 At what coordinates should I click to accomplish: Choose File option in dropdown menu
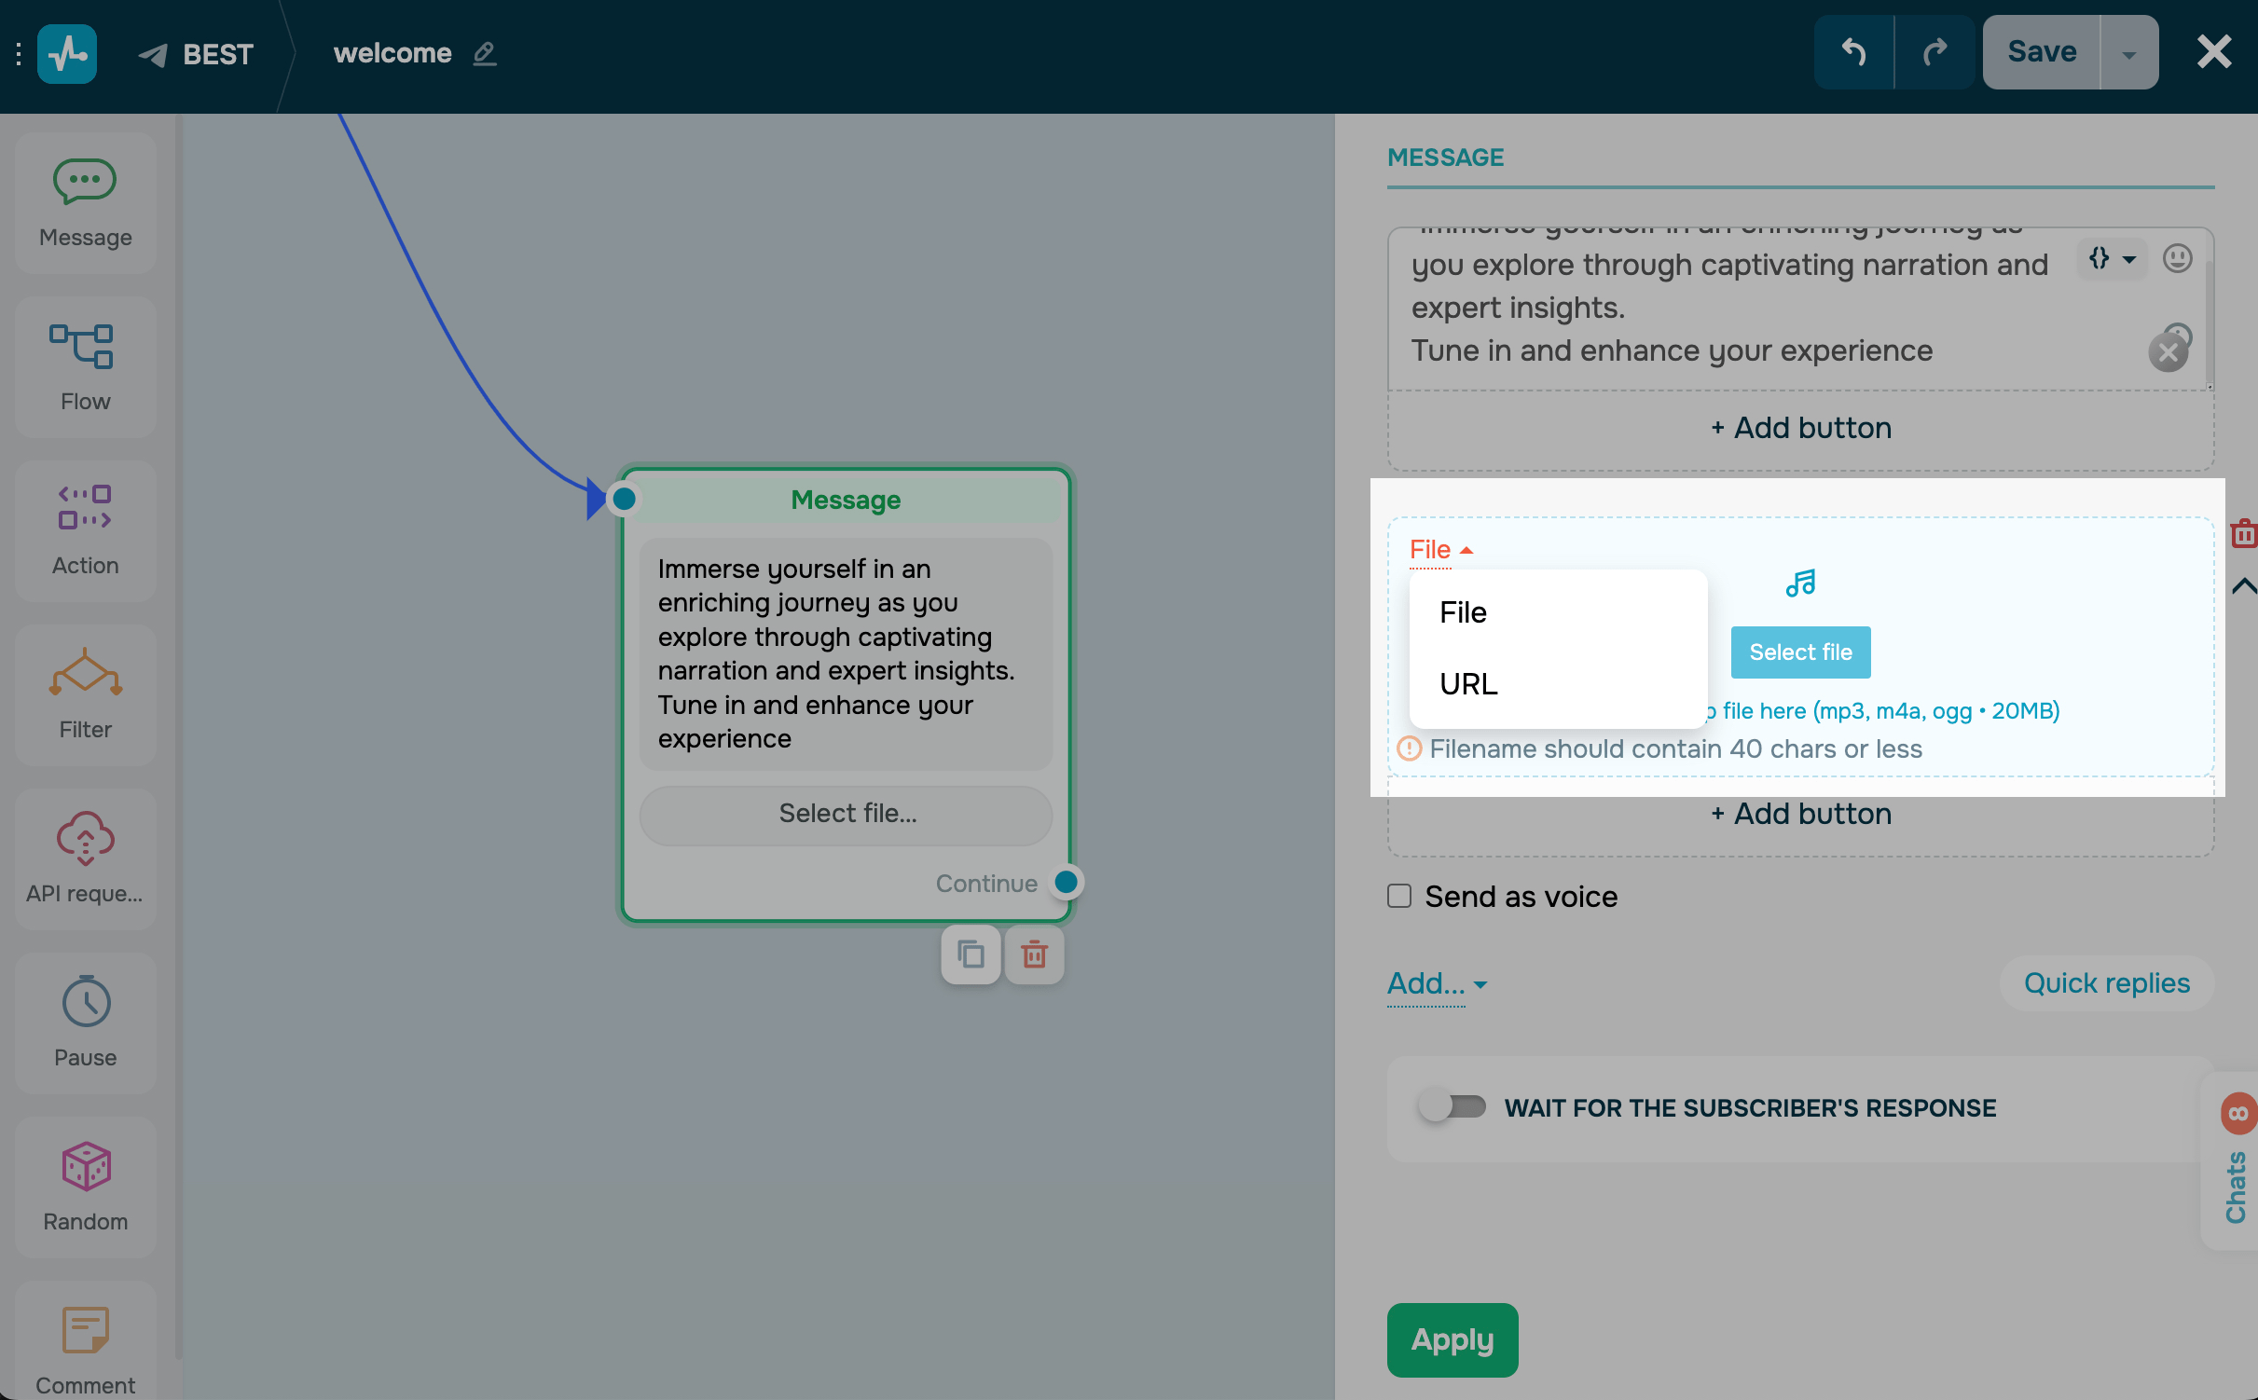click(x=1463, y=612)
